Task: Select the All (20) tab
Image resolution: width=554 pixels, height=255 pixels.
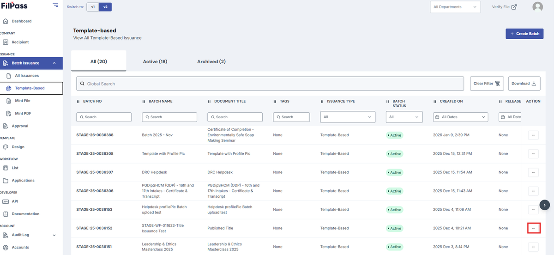Action: (x=99, y=61)
